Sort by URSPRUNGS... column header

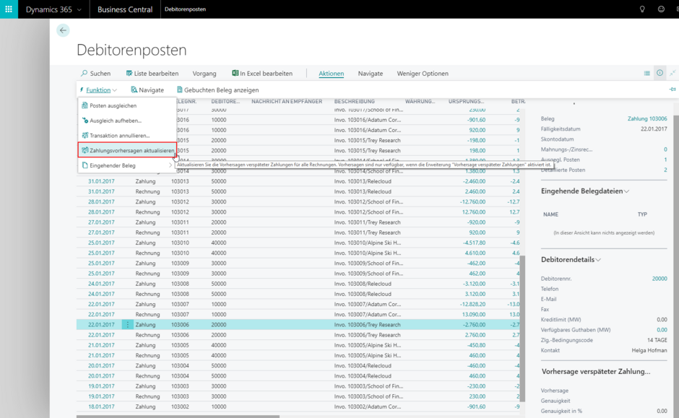[466, 101]
